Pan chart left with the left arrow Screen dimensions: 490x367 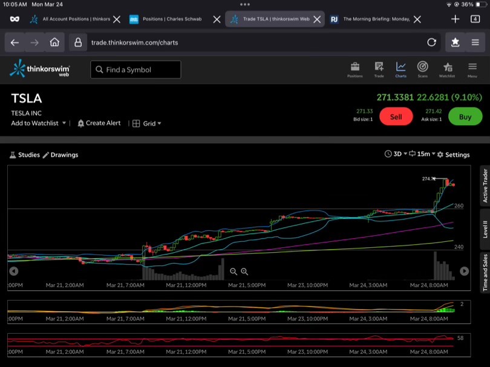(x=14, y=271)
